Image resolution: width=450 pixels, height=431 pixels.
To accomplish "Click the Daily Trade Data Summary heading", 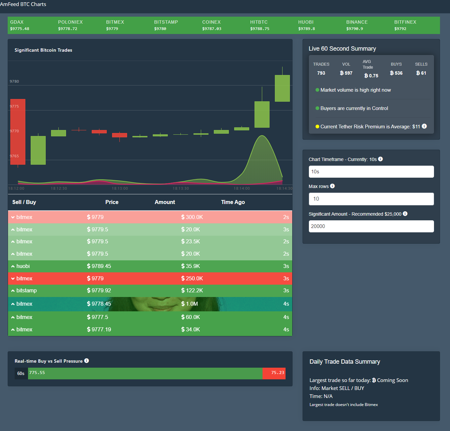I will coord(345,362).
